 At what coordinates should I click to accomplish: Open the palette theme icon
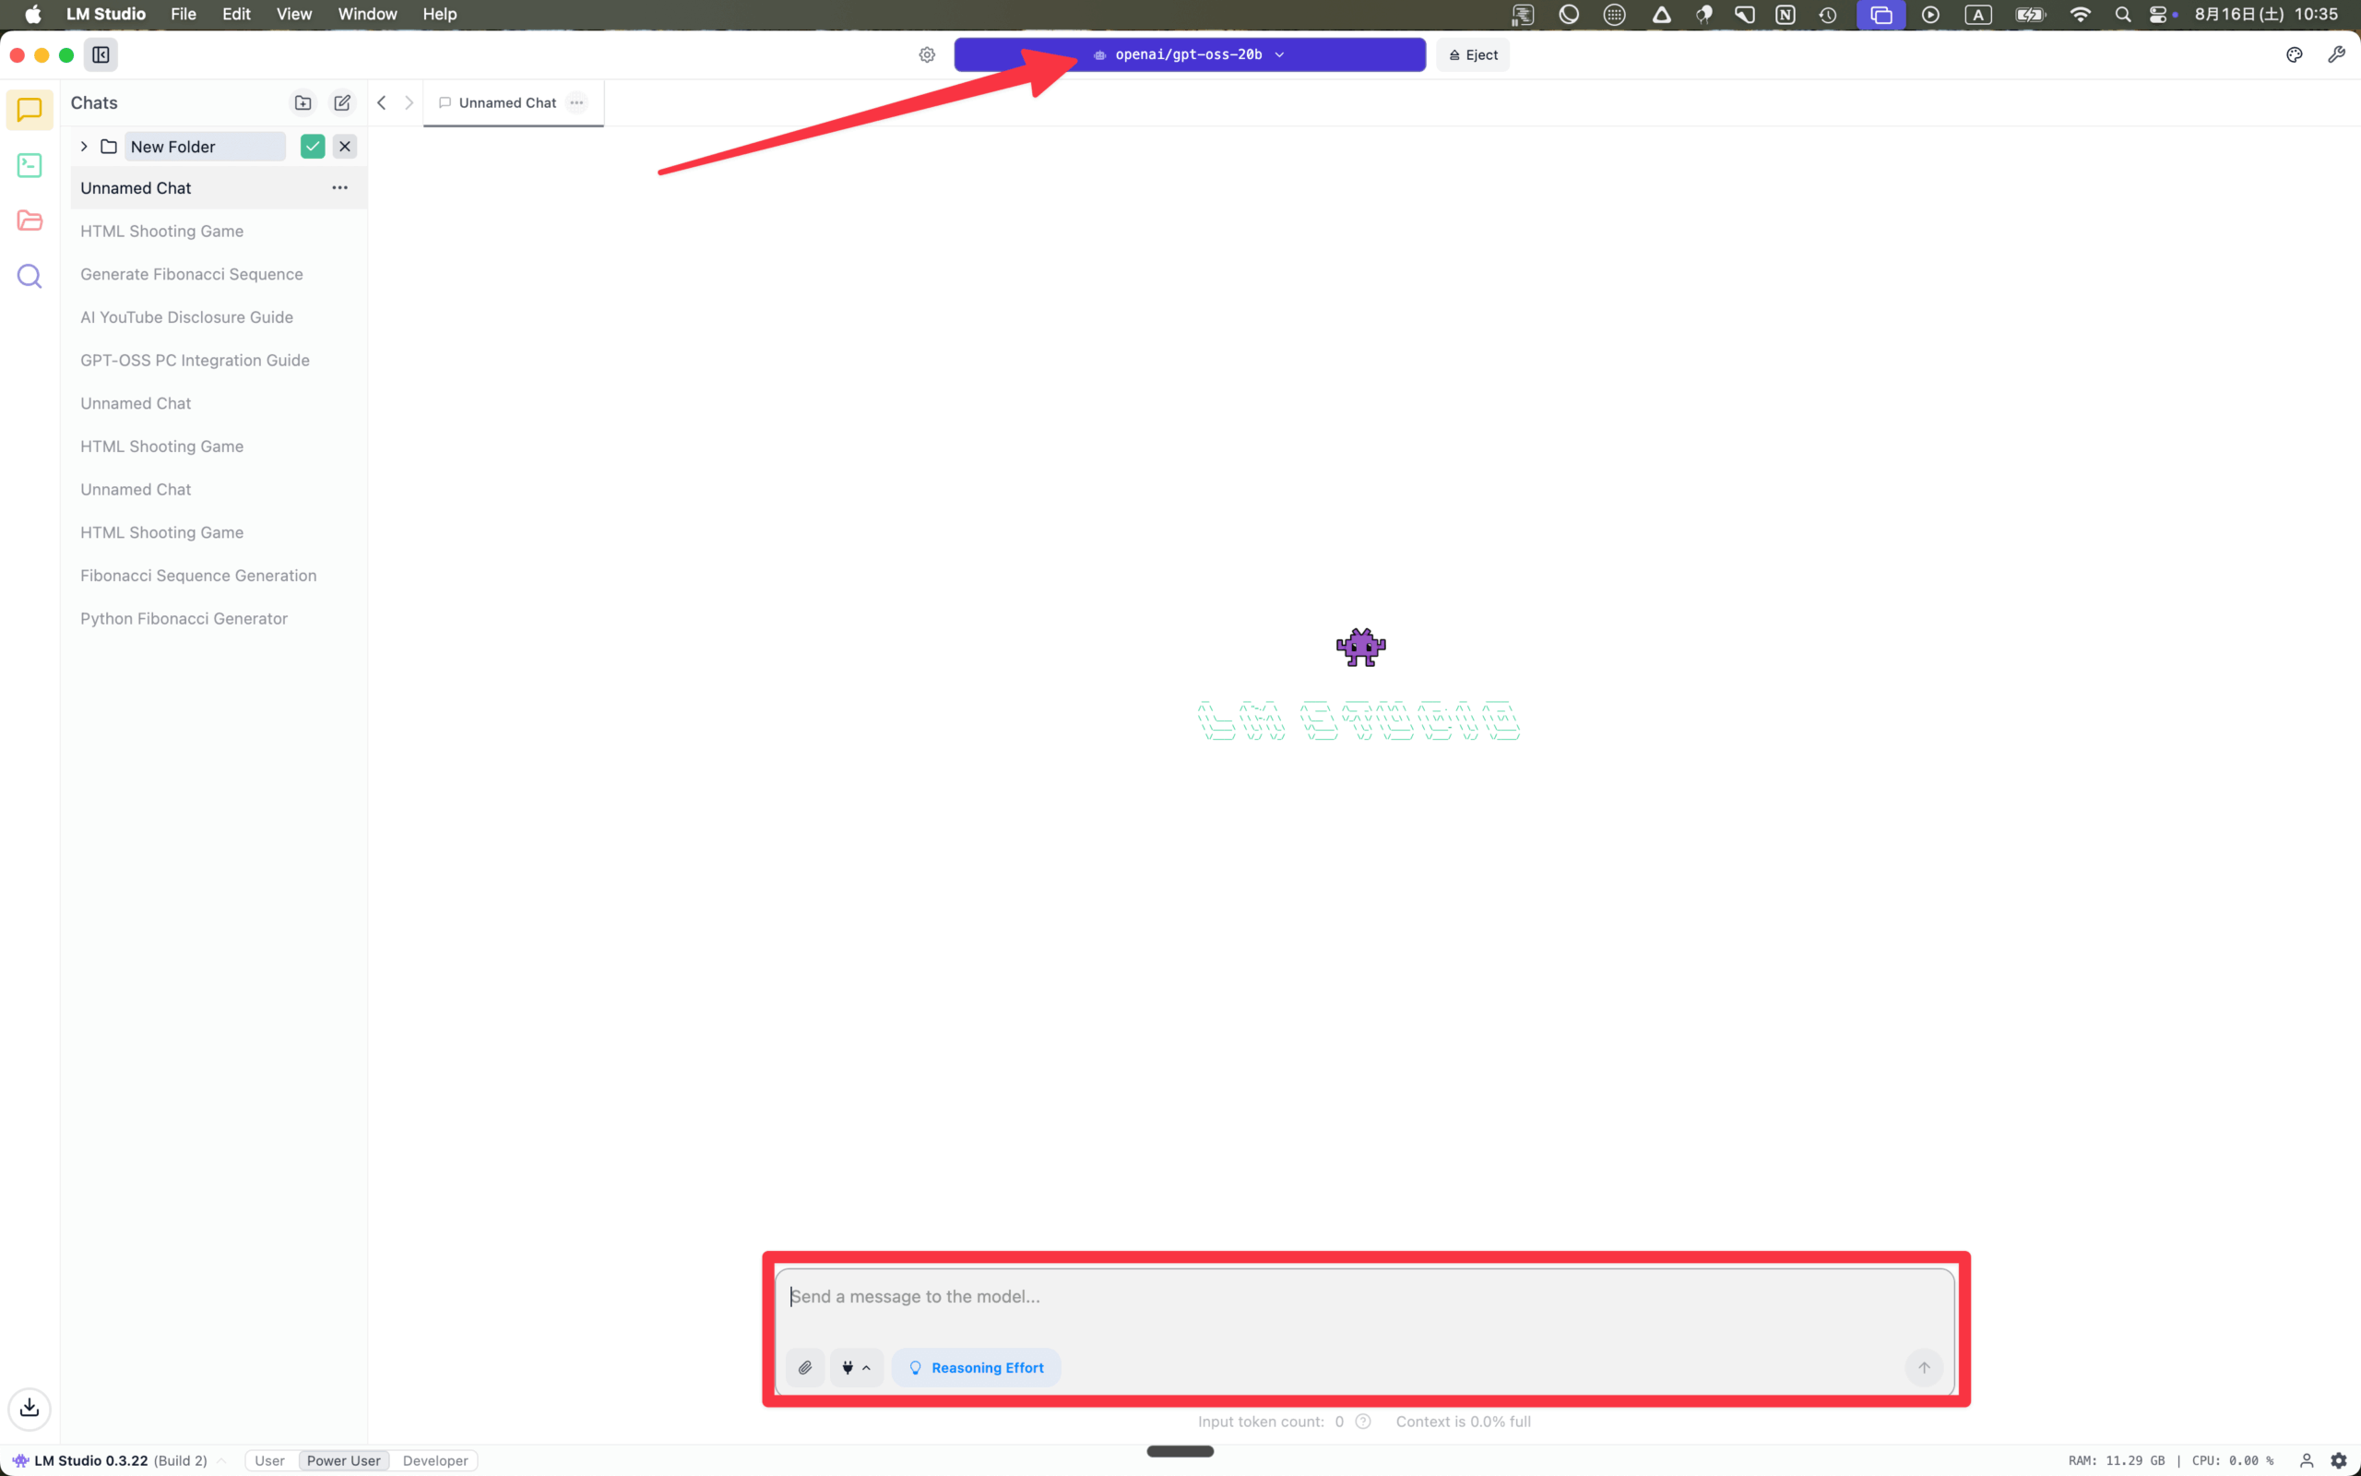tap(2294, 54)
